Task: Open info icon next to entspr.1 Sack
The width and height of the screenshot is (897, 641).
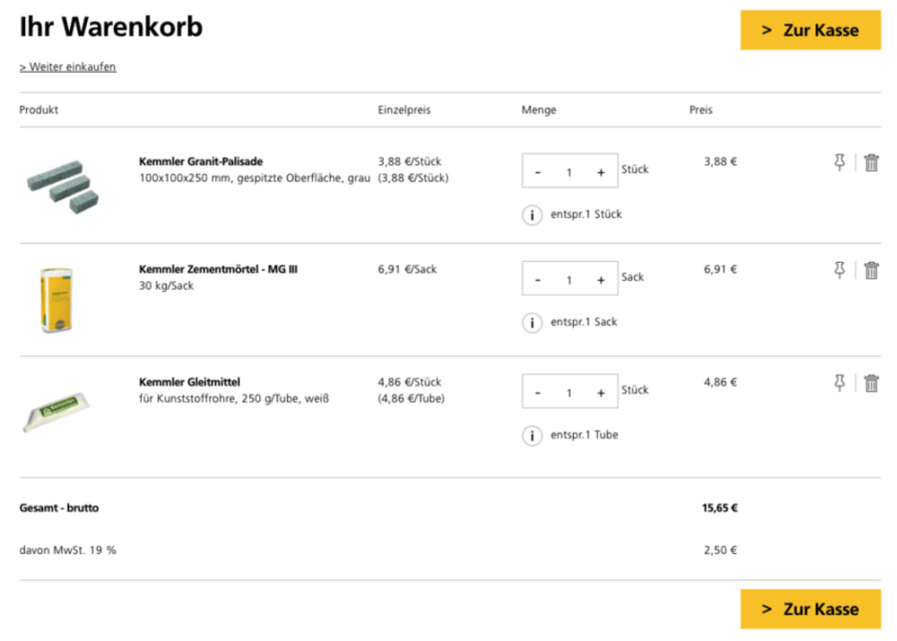Action: click(532, 322)
